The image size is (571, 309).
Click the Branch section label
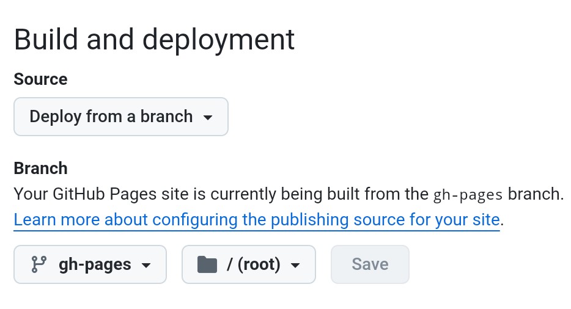pyautogui.click(x=40, y=168)
